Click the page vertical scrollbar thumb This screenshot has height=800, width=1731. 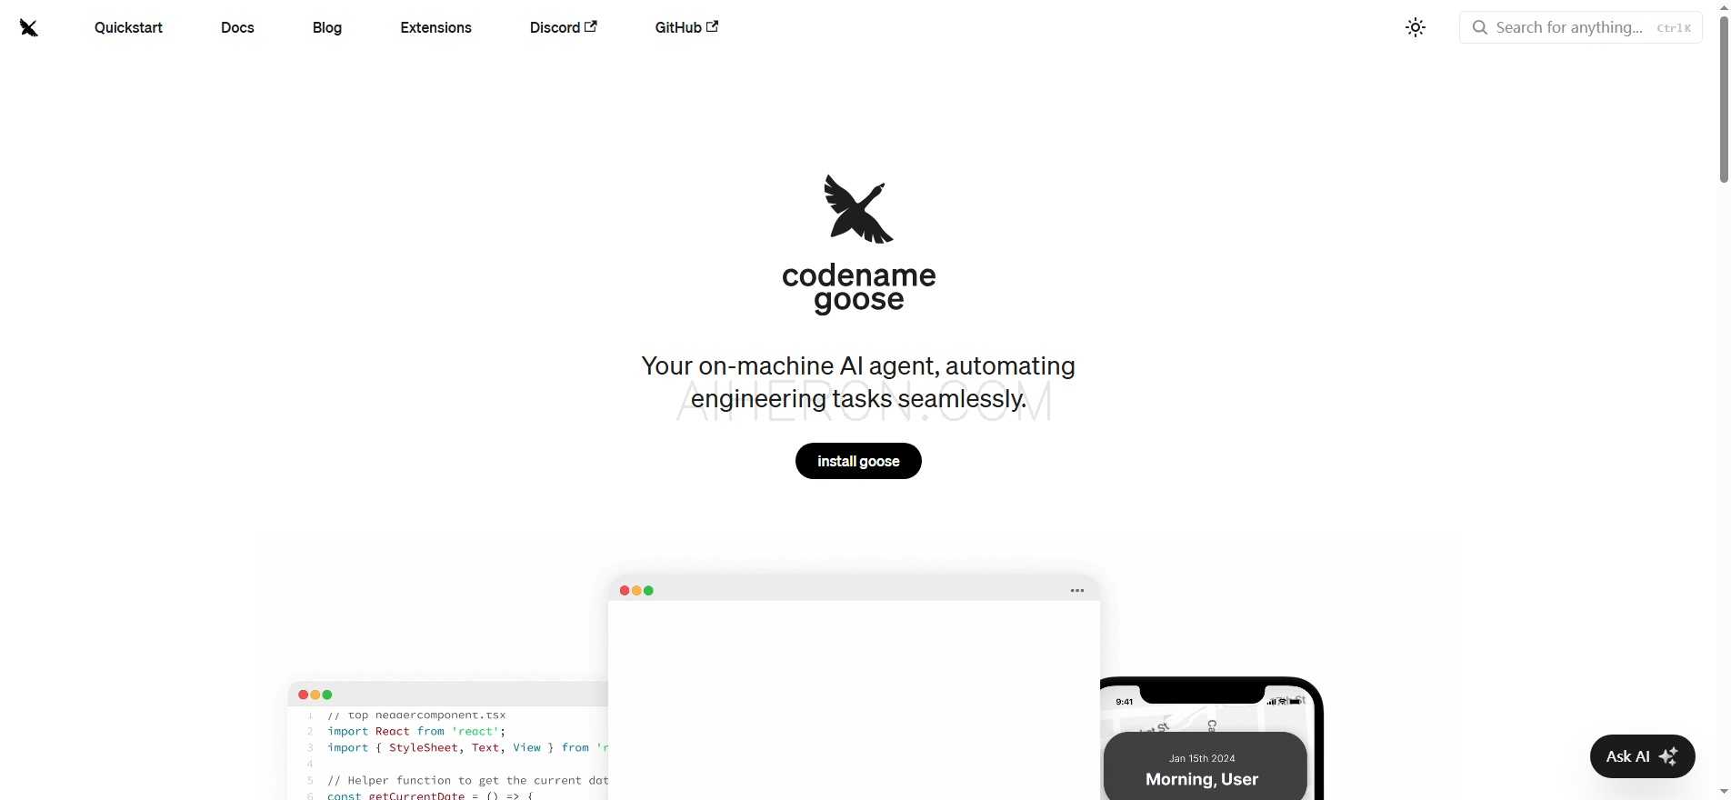[x=1724, y=98]
